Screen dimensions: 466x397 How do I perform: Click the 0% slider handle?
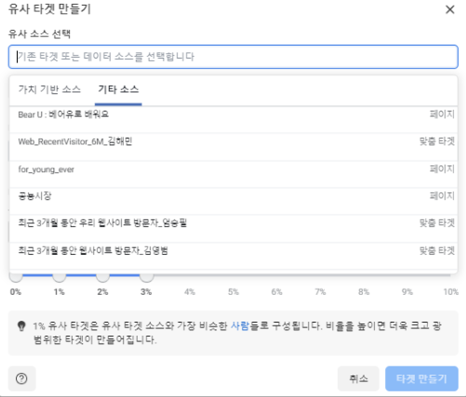click(16, 276)
